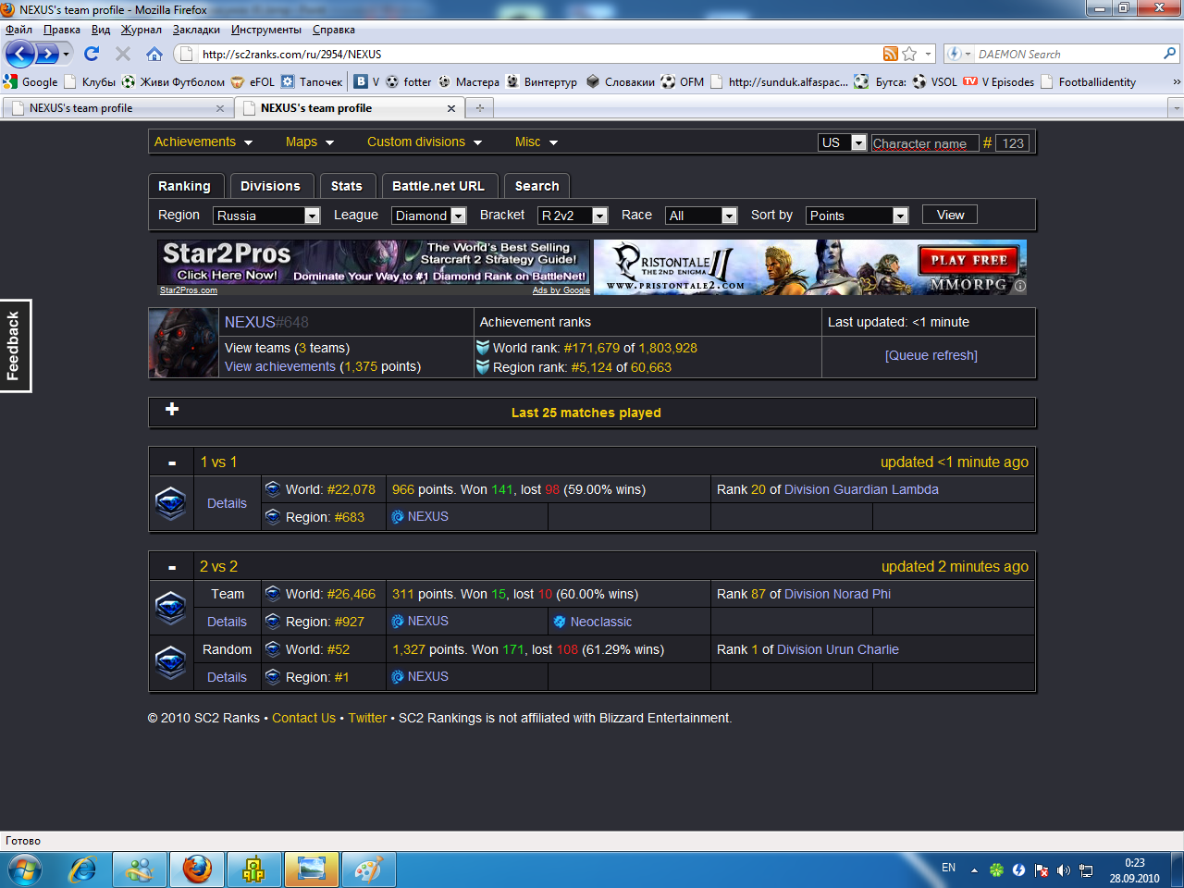Open Internet Explorer from taskbar
This screenshot has width=1184, height=888.
point(82,869)
